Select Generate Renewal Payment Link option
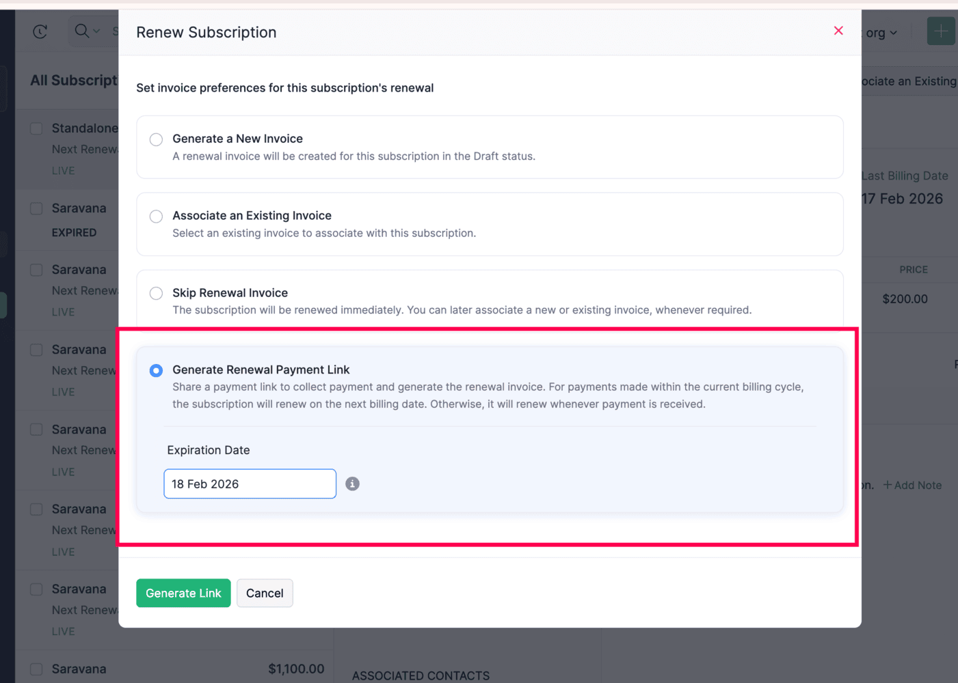958x683 pixels. [x=157, y=370]
